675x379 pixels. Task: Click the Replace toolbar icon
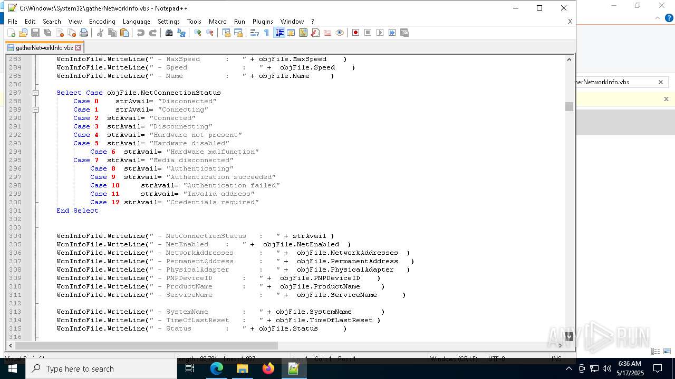point(181,33)
